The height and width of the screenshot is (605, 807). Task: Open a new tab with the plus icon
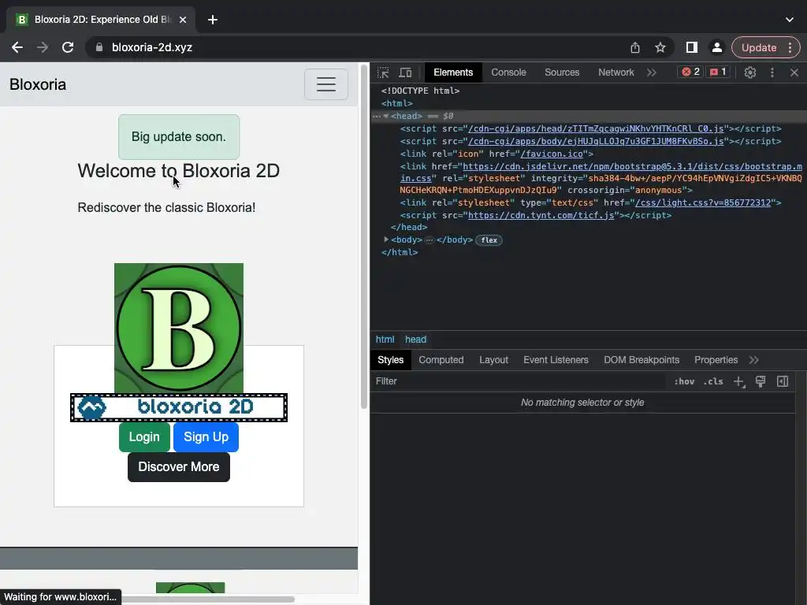click(213, 20)
